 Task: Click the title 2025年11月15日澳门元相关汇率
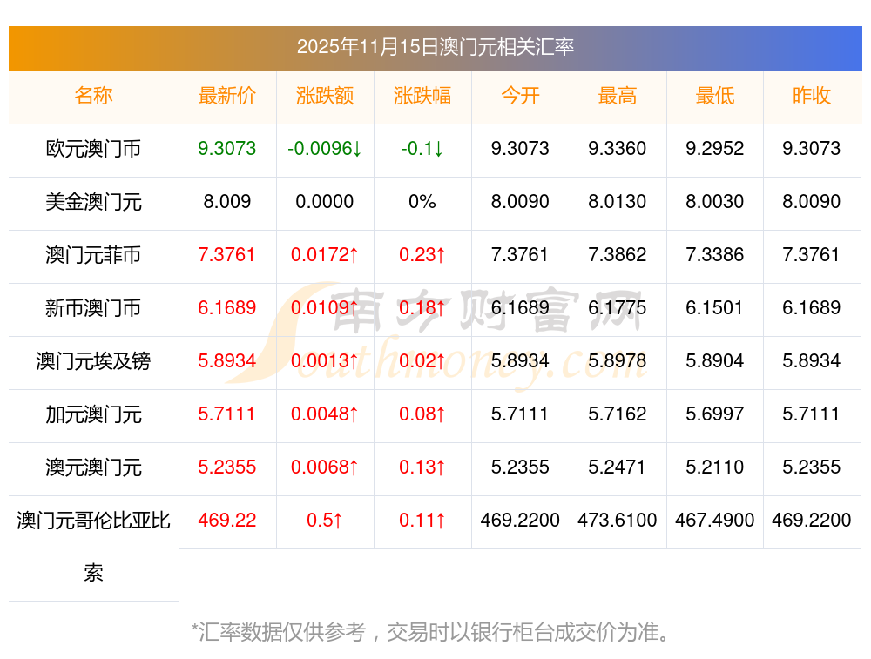pos(435,47)
